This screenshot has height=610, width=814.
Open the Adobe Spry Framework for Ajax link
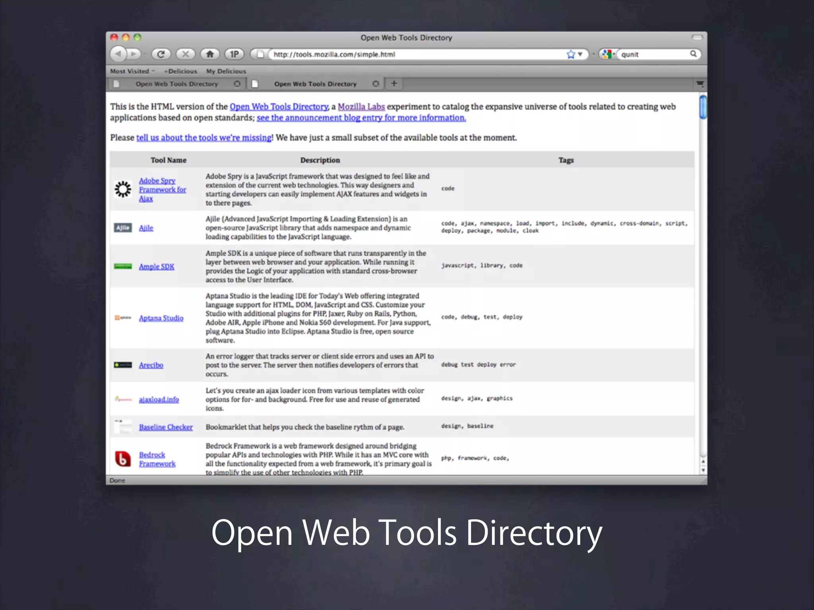coord(162,189)
